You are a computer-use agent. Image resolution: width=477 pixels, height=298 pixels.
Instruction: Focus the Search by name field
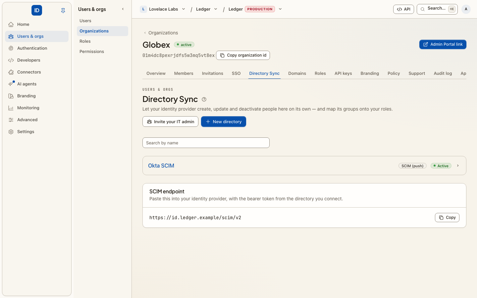coord(206,143)
